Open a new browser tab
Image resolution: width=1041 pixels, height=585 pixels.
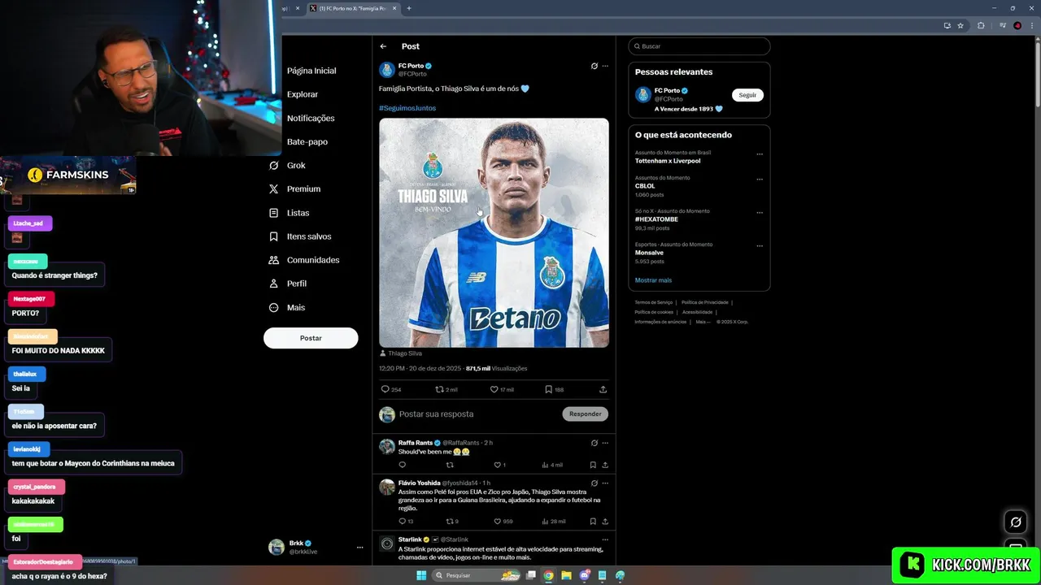click(x=409, y=8)
